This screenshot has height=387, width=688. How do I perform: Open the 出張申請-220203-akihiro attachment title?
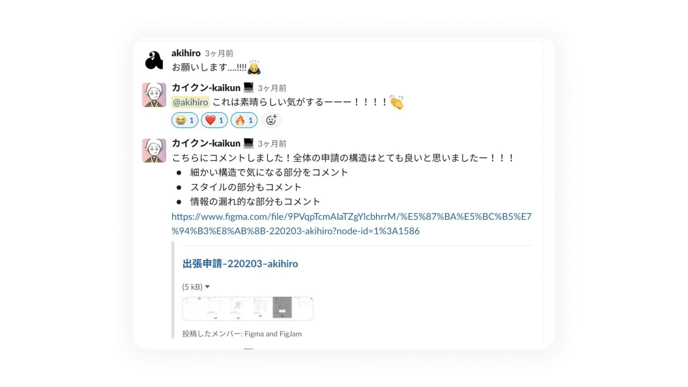[x=240, y=264]
